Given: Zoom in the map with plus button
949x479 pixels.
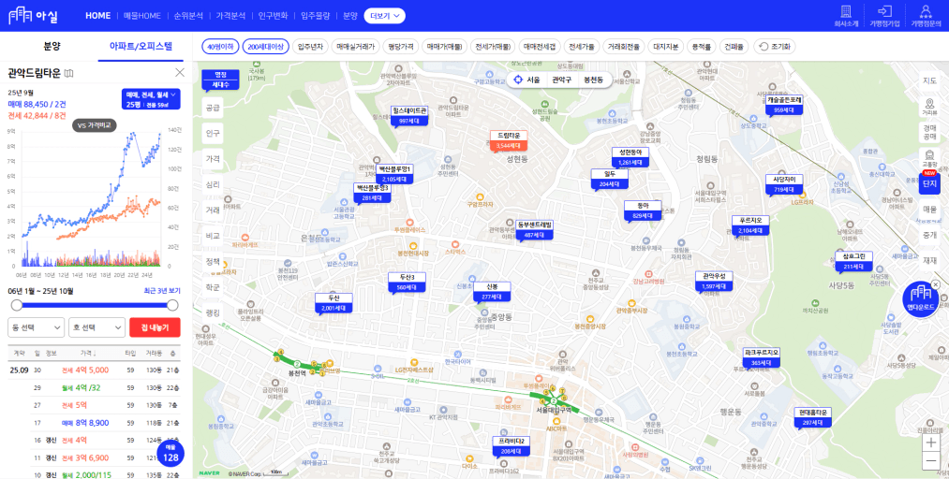Looking at the screenshot, I should click(x=930, y=443).
